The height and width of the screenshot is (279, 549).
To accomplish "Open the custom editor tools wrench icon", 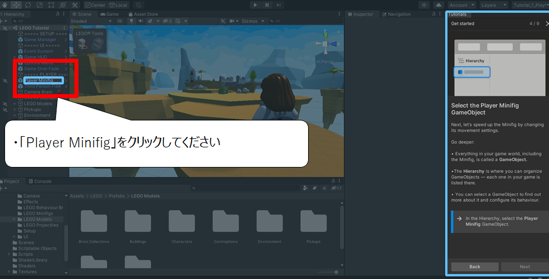I will click(75, 5).
